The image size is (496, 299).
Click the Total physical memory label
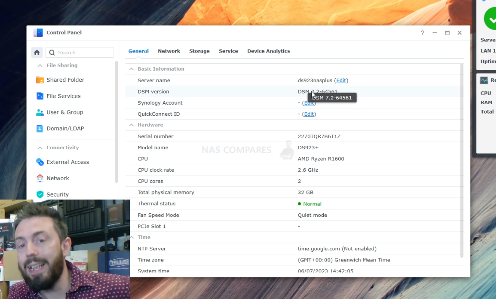point(166,193)
